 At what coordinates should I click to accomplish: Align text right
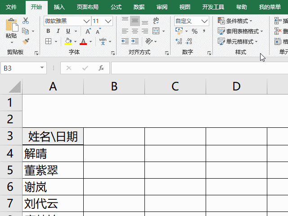(145, 31)
